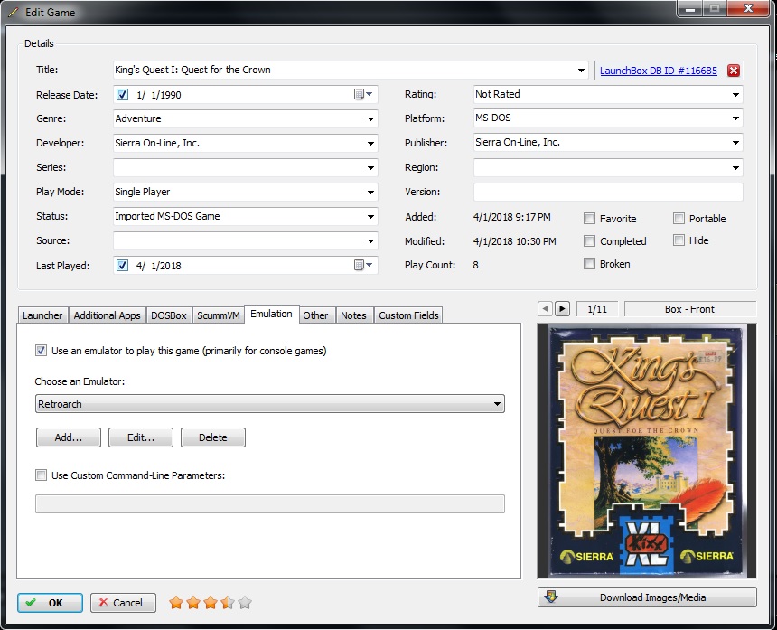Mark game as Completed

pos(589,241)
